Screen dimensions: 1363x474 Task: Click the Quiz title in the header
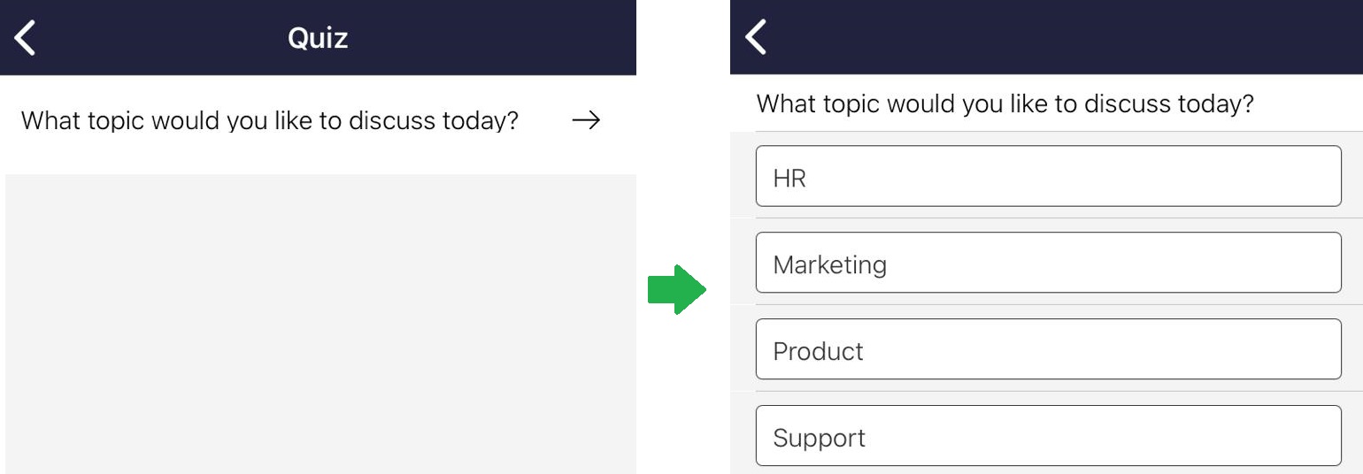[318, 38]
